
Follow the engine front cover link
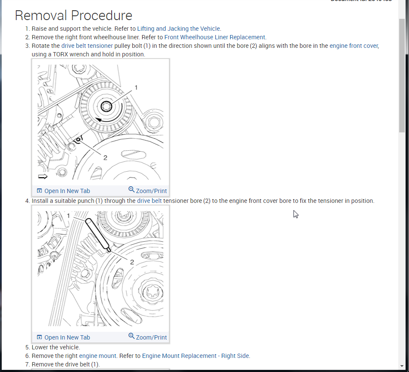(354, 46)
